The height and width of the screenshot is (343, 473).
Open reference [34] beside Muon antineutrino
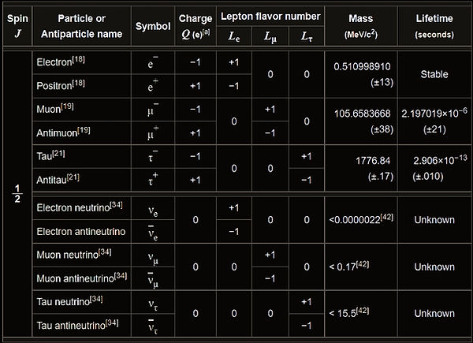pos(121,276)
